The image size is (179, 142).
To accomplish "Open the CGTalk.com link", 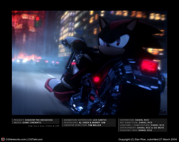I will click(x=35, y=139).
